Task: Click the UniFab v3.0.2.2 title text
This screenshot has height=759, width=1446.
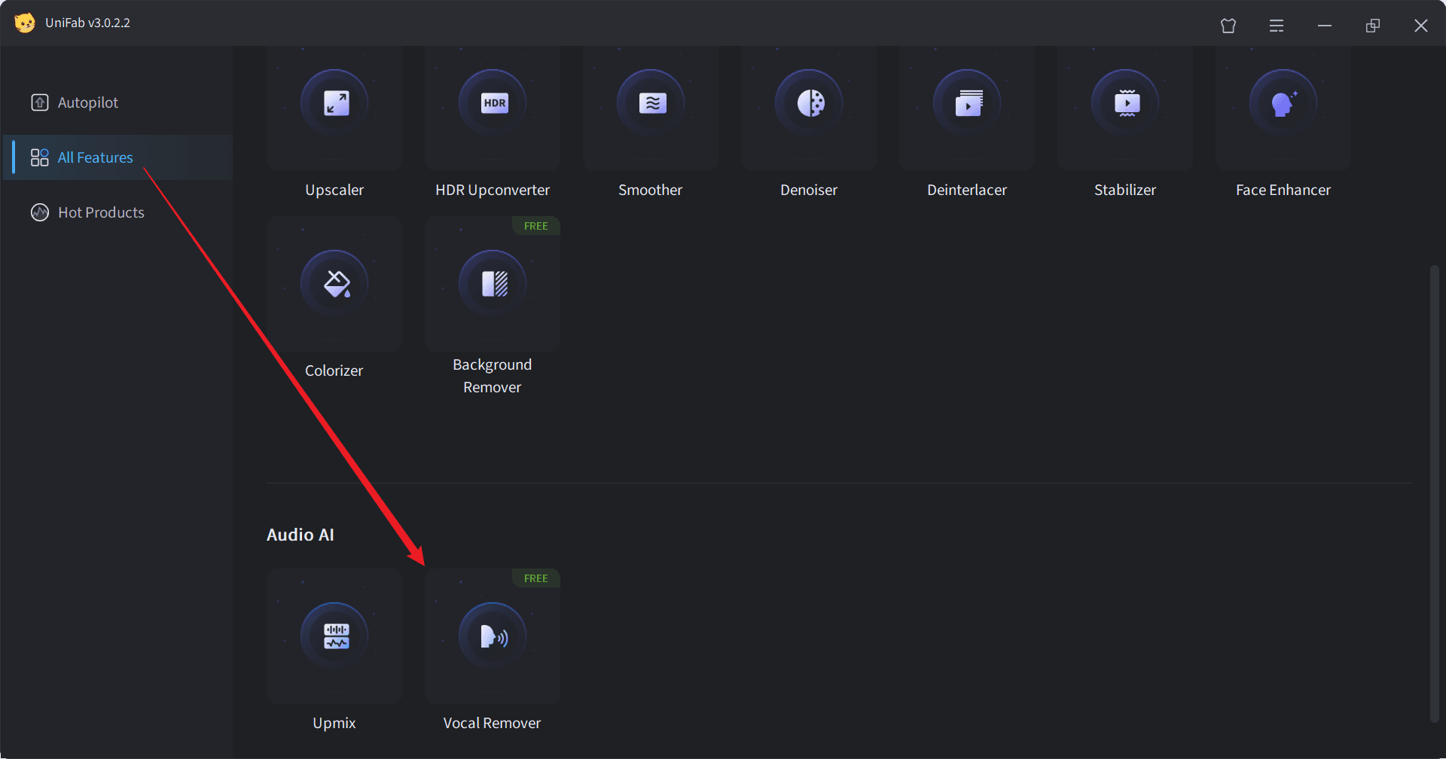Action: [x=87, y=23]
